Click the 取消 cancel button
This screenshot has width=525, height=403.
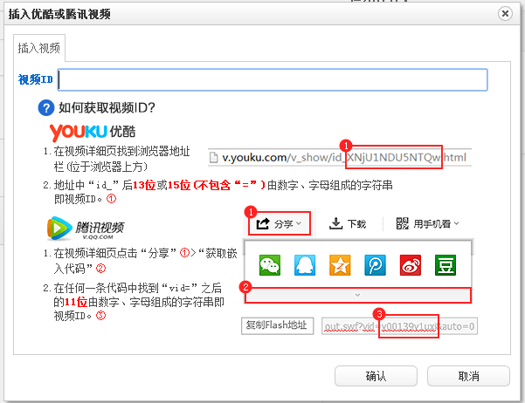468,376
